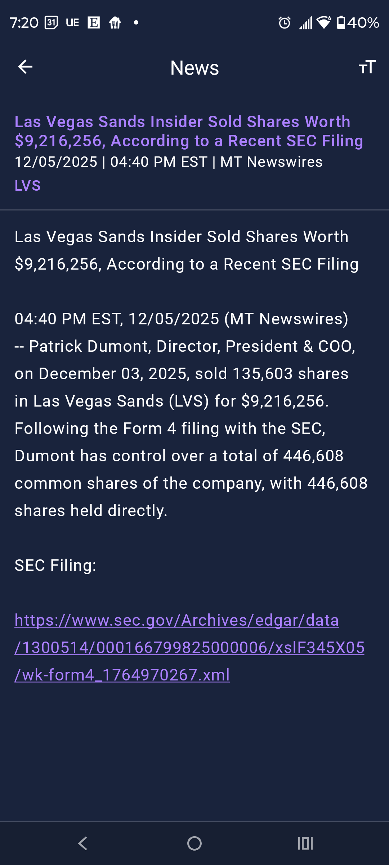Tap the alarm clock status icon
389x865 pixels.
pos(284,23)
